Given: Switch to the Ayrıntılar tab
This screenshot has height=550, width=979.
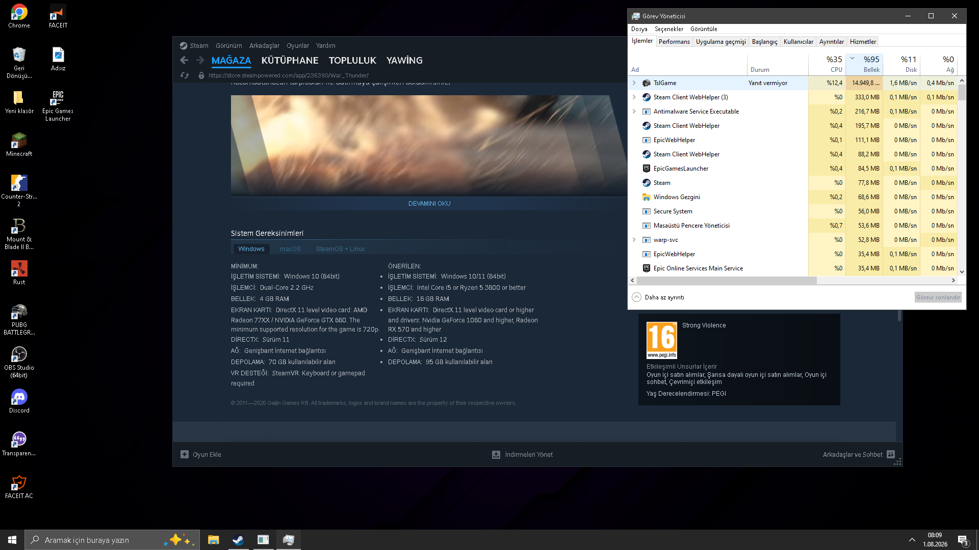Looking at the screenshot, I should tap(832, 42).
